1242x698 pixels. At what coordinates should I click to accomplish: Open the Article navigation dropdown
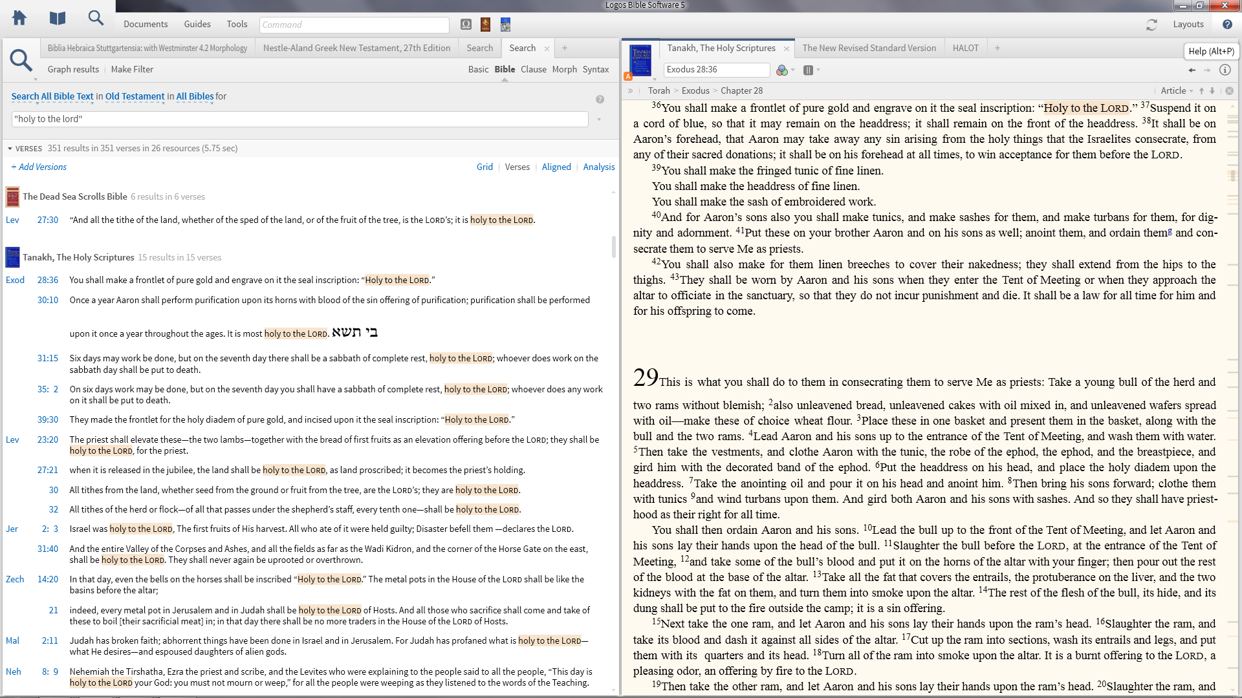coord(1177,91)
